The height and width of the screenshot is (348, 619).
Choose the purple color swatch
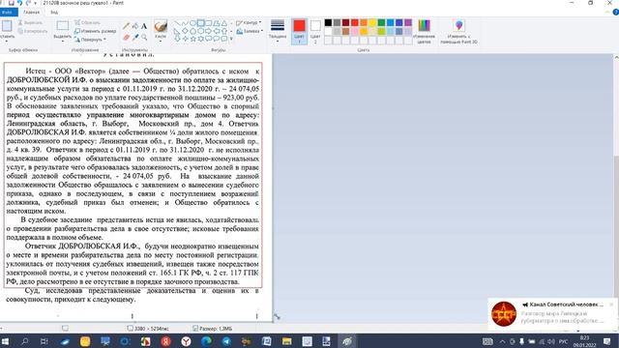coord(408,22)
